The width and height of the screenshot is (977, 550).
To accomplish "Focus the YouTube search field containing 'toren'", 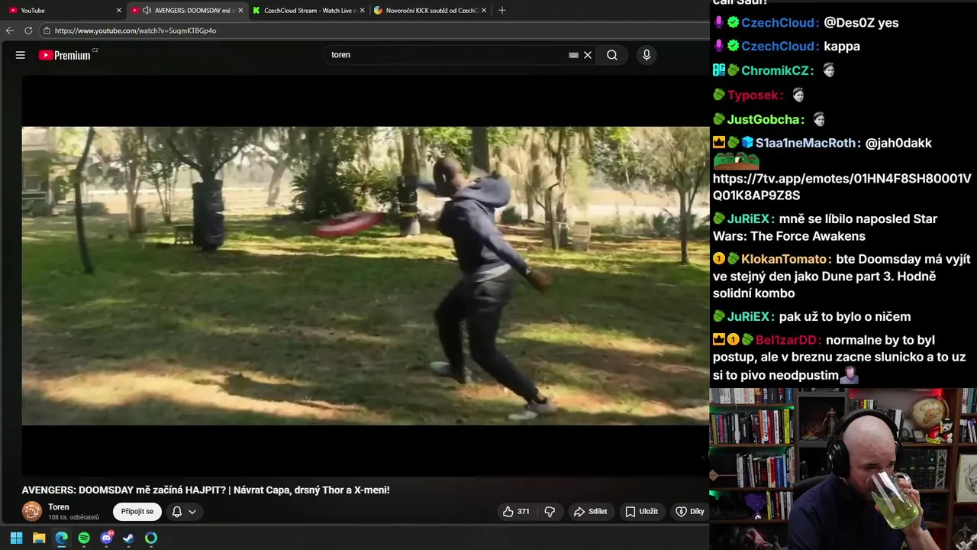I will (x=447, y=55).
